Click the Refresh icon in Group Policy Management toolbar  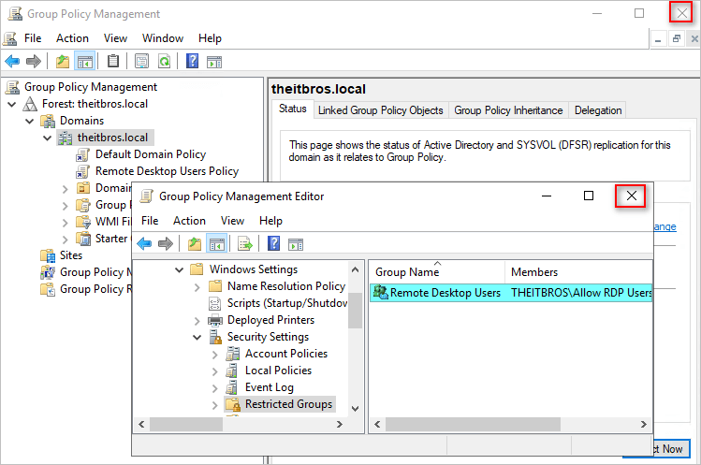click(x=164, y=62)
